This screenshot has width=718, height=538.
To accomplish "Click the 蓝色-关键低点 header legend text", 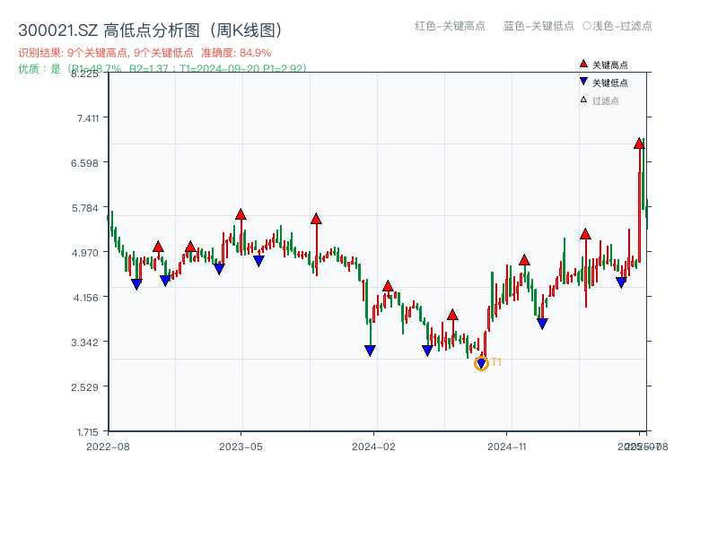I will (538, 26).
